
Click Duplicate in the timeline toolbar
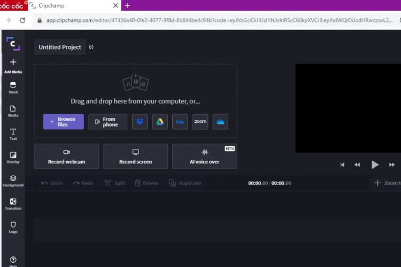point(185,183)
